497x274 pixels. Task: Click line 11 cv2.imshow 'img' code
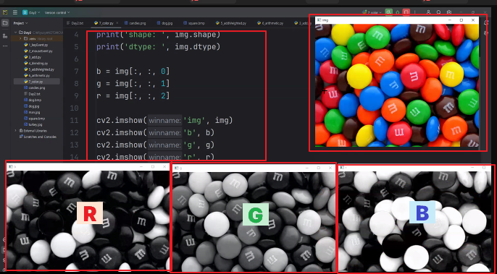(164, 121)
